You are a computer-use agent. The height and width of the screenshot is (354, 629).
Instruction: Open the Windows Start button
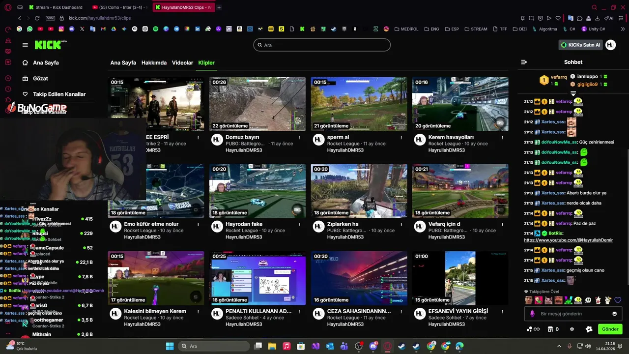point(170,346)
